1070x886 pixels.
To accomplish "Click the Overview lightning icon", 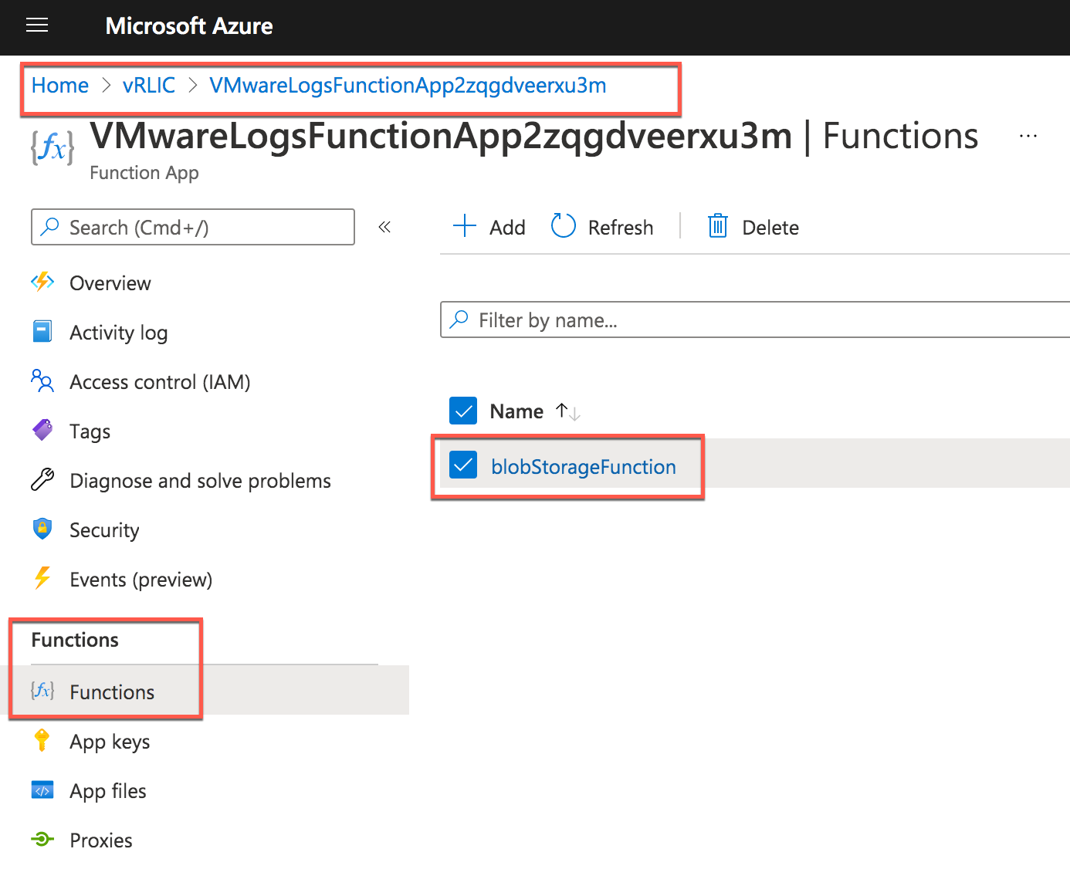I will [x=42, y=282].
